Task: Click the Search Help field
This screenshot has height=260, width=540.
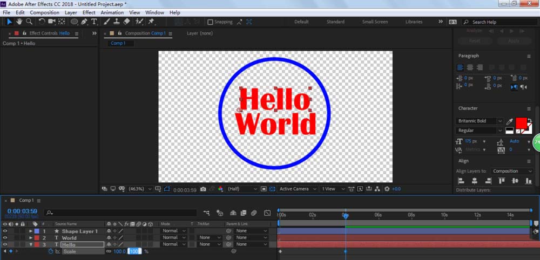Action: pos(491,22)
